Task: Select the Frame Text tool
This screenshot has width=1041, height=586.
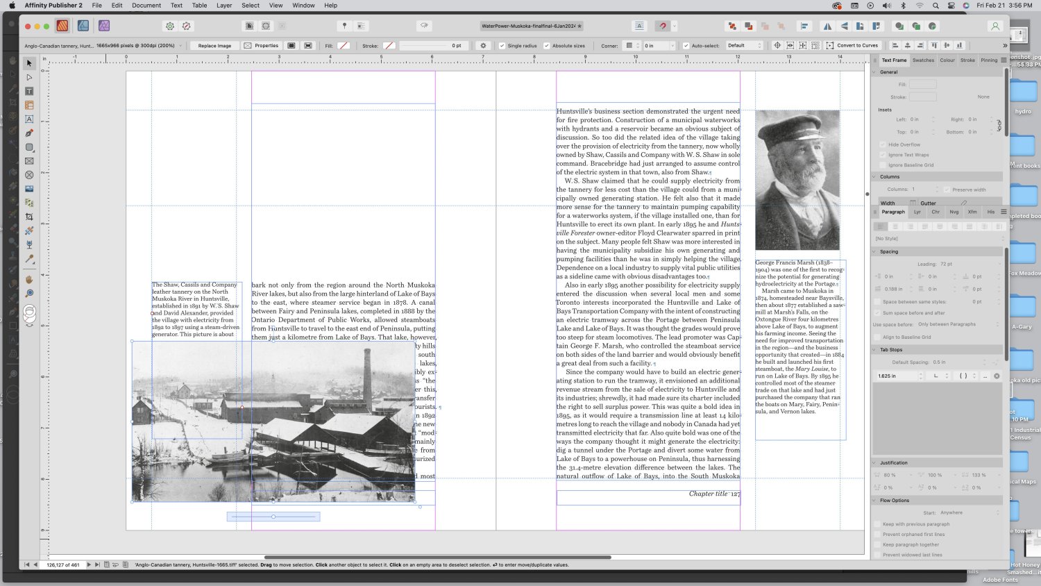Action: [x=28, y=92]
